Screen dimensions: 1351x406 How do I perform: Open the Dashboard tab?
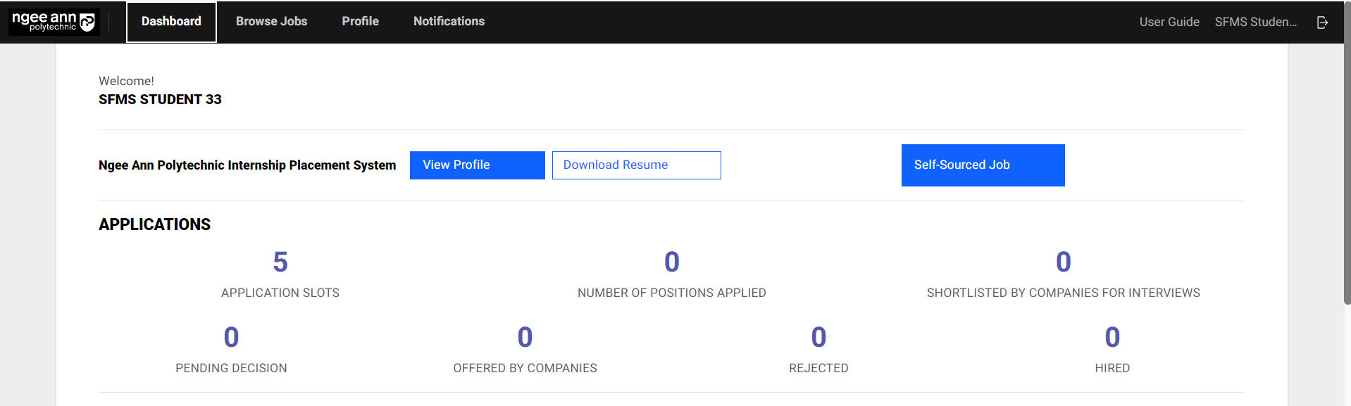point(171,22)
